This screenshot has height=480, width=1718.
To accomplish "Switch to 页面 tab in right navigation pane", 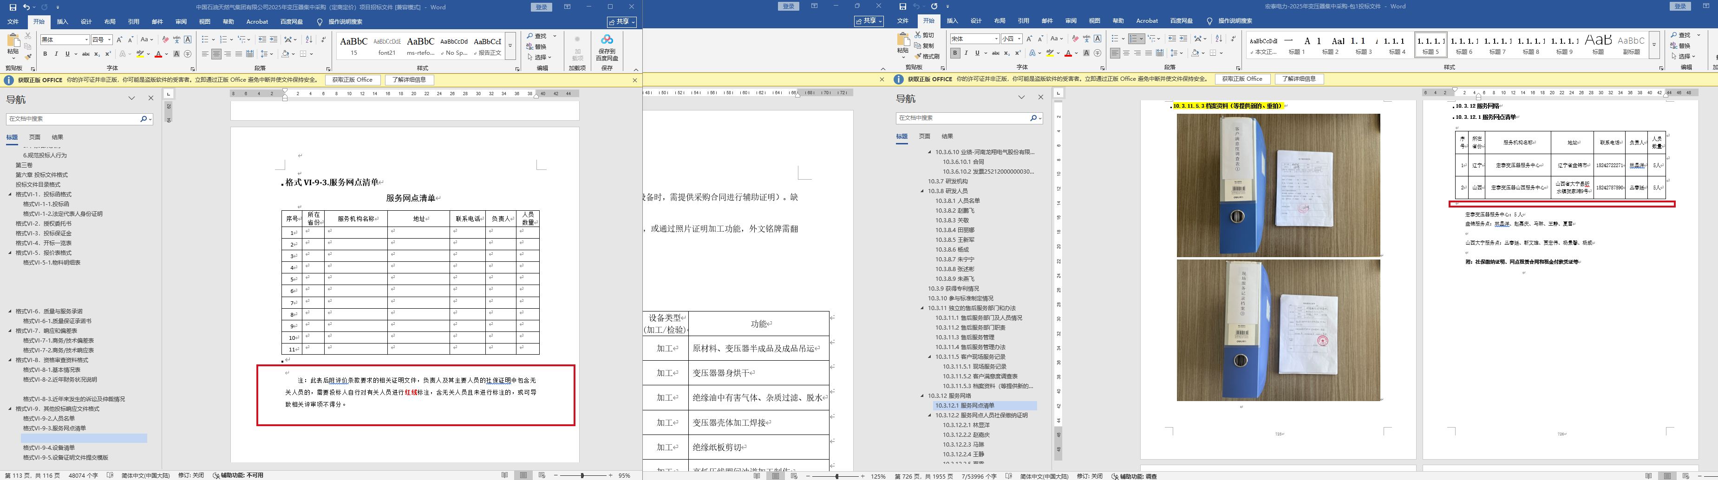I will tap(924, 136).
